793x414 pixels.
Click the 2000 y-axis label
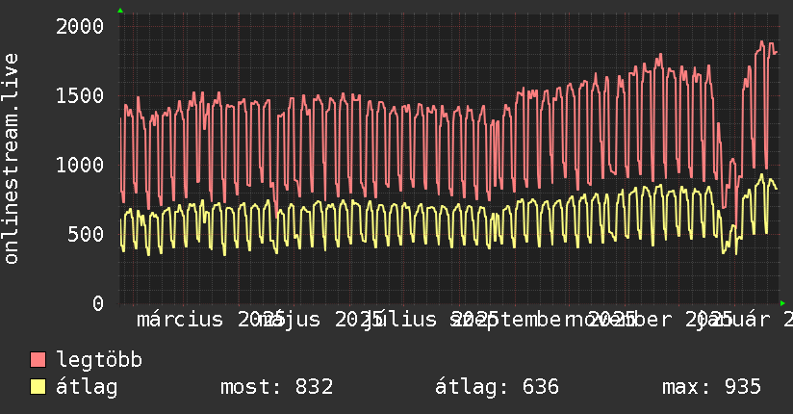click(x=80, y=26)
